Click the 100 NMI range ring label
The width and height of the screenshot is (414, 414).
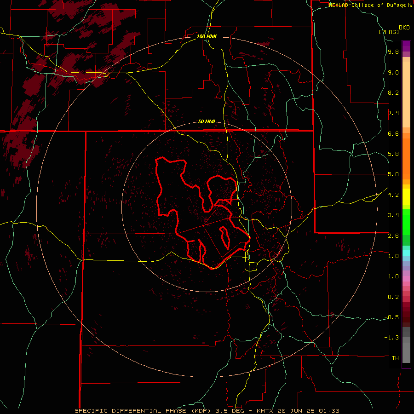point(207,36)
